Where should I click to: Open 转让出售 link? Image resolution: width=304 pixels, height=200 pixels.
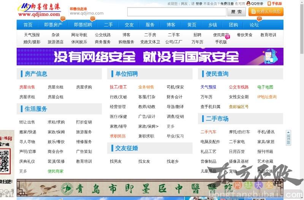pyautogui.click(x=27, y=122)
